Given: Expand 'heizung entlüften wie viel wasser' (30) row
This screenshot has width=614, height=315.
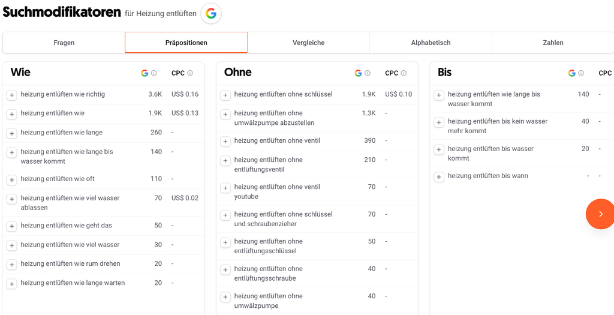Looking at the screenshot, I should pyautogui.click(x=12, y=245).
